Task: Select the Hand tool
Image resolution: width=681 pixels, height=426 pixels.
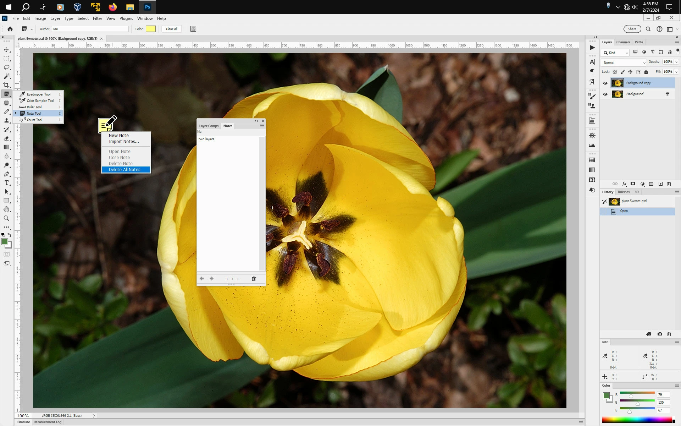Action: click(6, 209)
